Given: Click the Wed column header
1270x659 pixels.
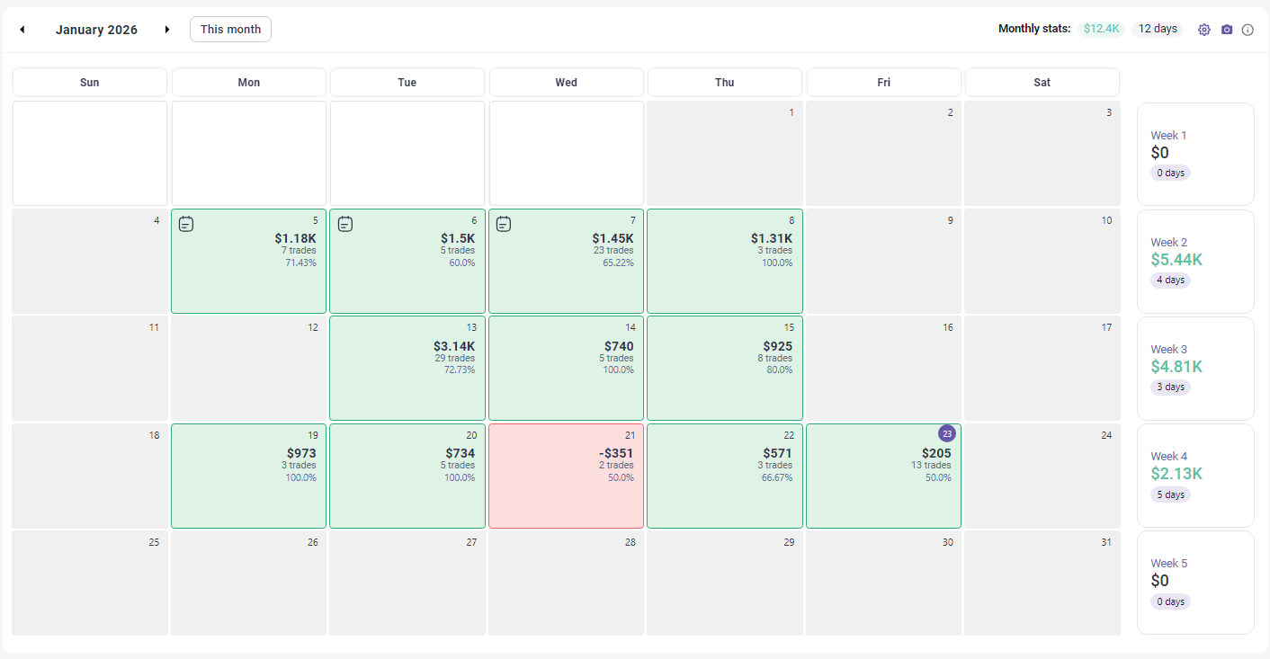Looking at the screenshot, I should [566, 83].
